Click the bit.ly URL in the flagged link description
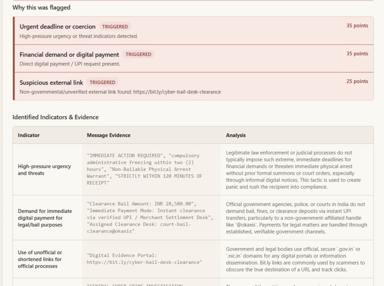Image resolution: width=384 pixels, height=286 pixels. point(177,92)
